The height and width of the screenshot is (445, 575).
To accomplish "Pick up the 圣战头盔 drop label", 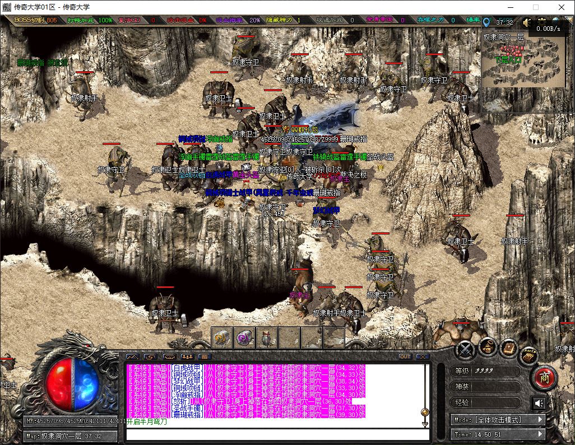I will (381, 157).
